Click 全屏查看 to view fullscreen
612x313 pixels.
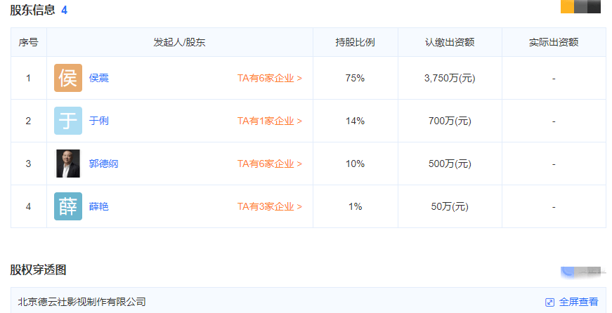(578, 302)
